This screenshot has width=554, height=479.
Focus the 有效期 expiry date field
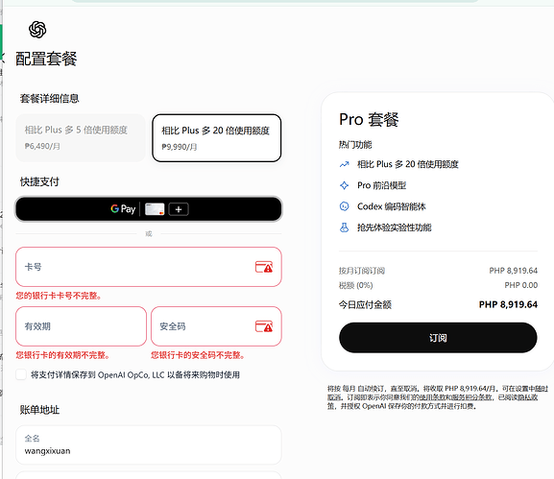click(x=81, y=326)
